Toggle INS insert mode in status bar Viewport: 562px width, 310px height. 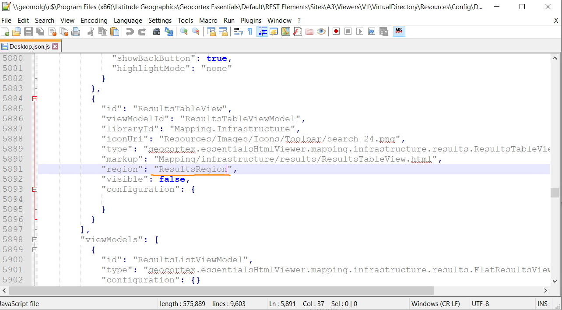(542, 303)
